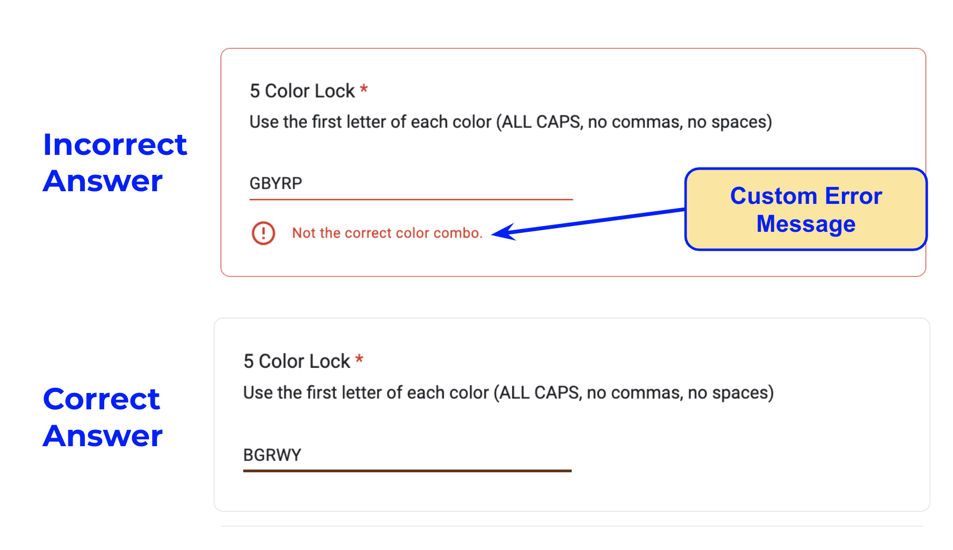Click the "5 Color Lock" title above BGRWY
953x550 pixels.
[x=296, y=361]
